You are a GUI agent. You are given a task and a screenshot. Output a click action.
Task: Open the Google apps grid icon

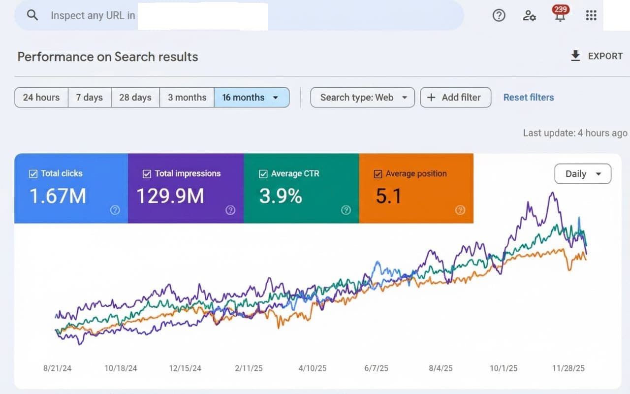coord(591,16)
